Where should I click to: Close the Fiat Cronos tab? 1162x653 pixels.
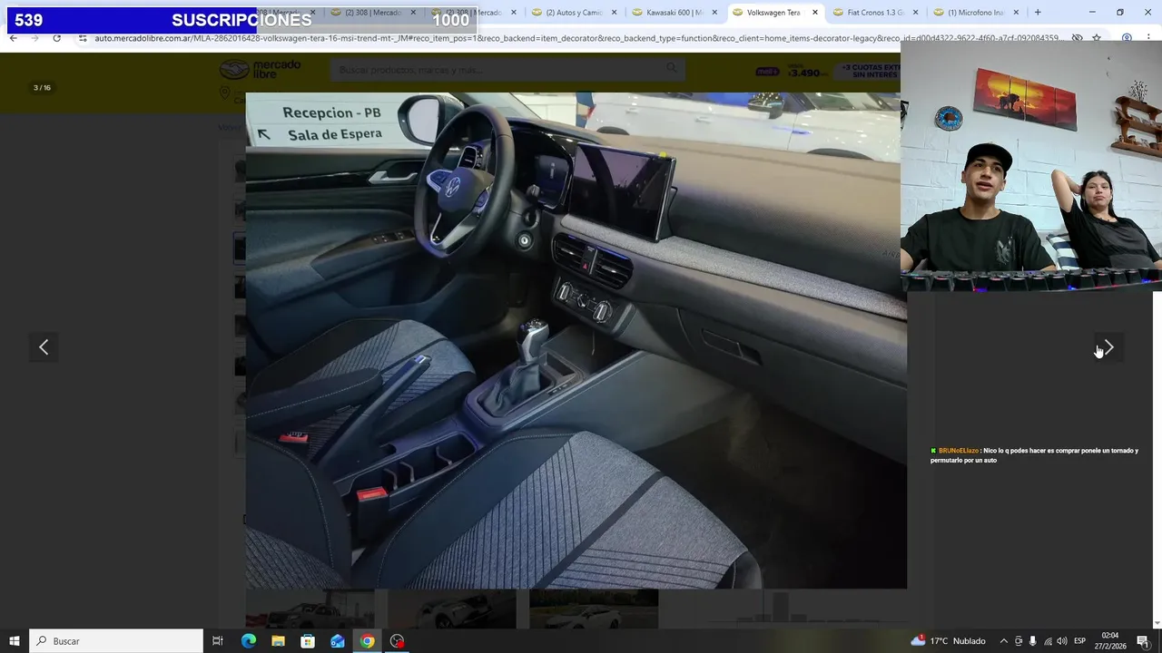915,13
